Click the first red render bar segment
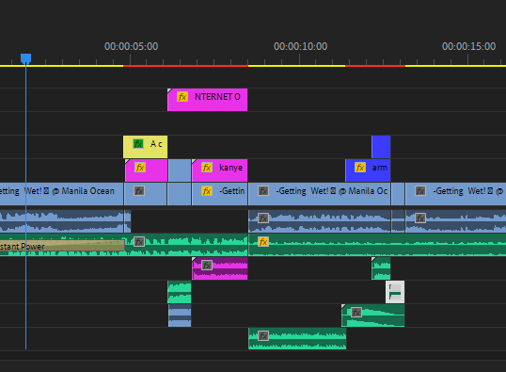This screenshot has width=506, height=372. (185, 66)
